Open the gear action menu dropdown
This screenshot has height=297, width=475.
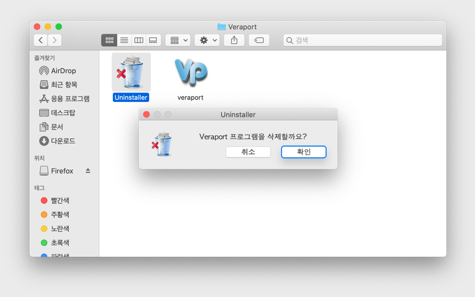coord(207,40)
